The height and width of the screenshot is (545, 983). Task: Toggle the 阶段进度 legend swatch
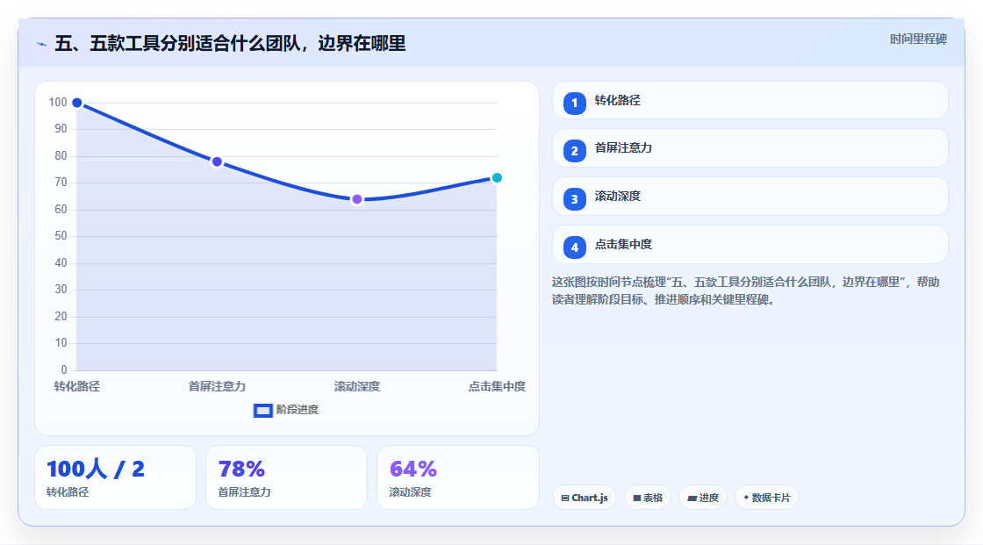(262, 411)
